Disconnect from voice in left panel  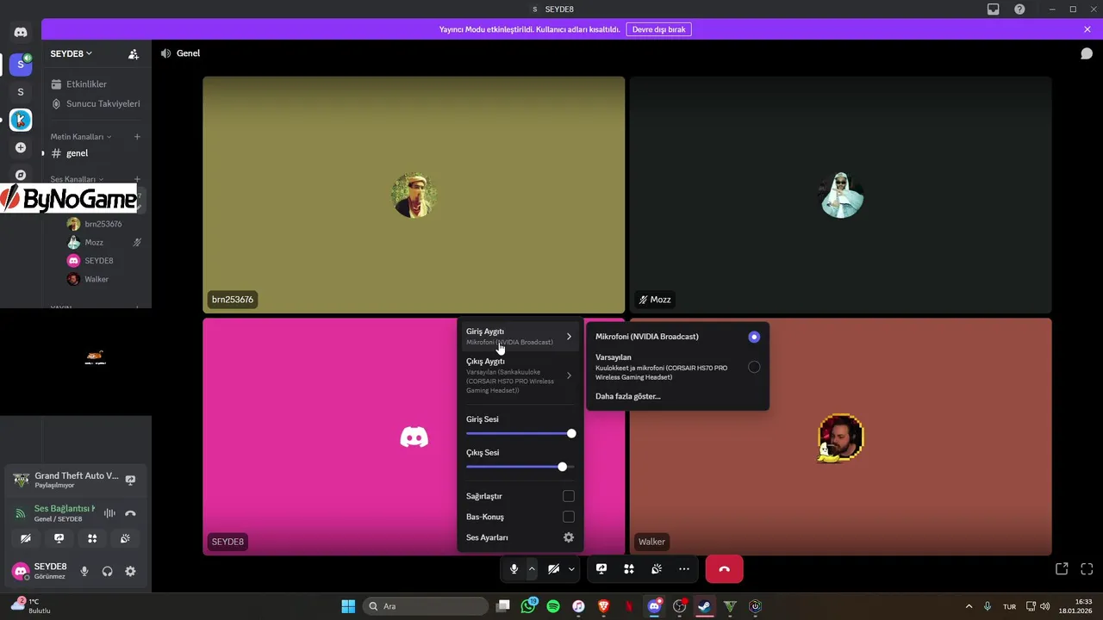130,513
